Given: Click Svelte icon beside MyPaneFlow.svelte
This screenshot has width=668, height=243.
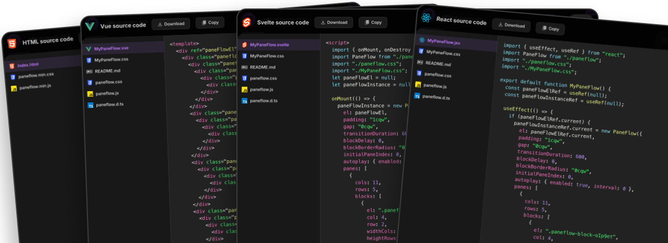Looking at the screenshot, I should click(x=244, y=44).
